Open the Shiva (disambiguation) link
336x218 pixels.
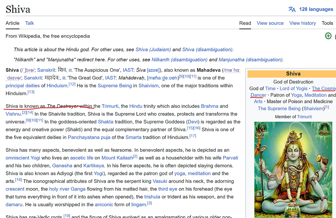click(207, 50)
